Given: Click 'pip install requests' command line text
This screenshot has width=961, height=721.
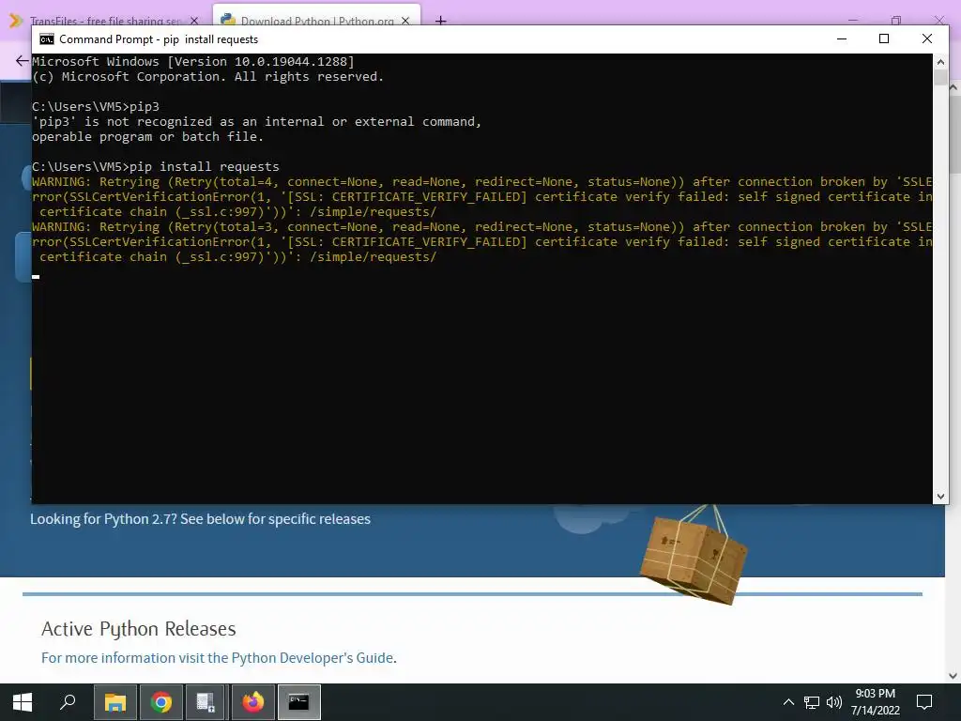Looking at the screenshot, I should click(x=204, y=167).
